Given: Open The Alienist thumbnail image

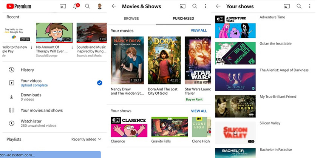Looking at the screenshot, I should [235, 80].
